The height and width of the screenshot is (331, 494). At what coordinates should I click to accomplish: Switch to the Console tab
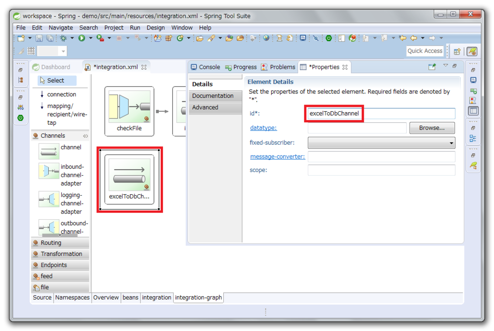(x=206, y=67)
